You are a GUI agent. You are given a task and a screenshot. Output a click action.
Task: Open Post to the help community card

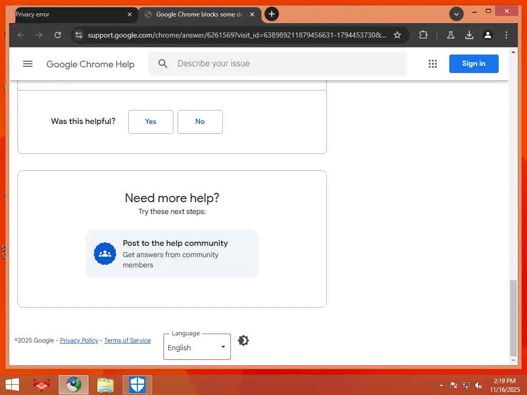172,253
